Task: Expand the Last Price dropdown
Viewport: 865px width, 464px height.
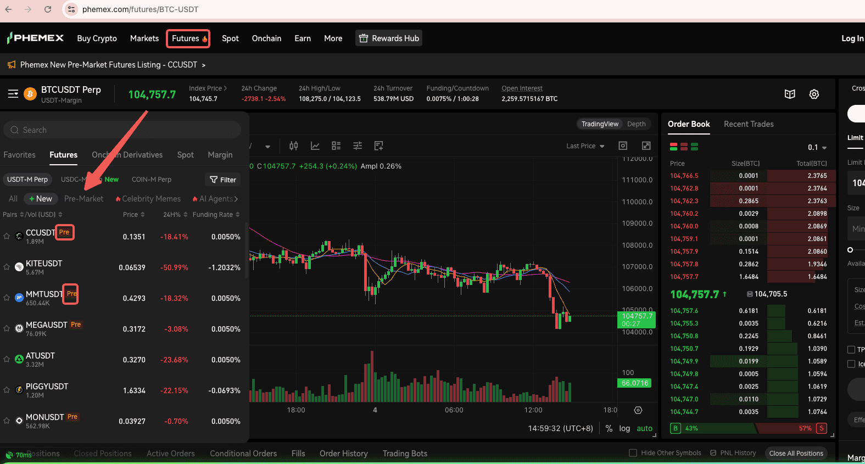Action: click(585, 146)
